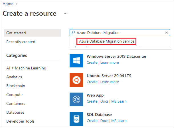Click the Web App globe icon

tap(76, 99)
